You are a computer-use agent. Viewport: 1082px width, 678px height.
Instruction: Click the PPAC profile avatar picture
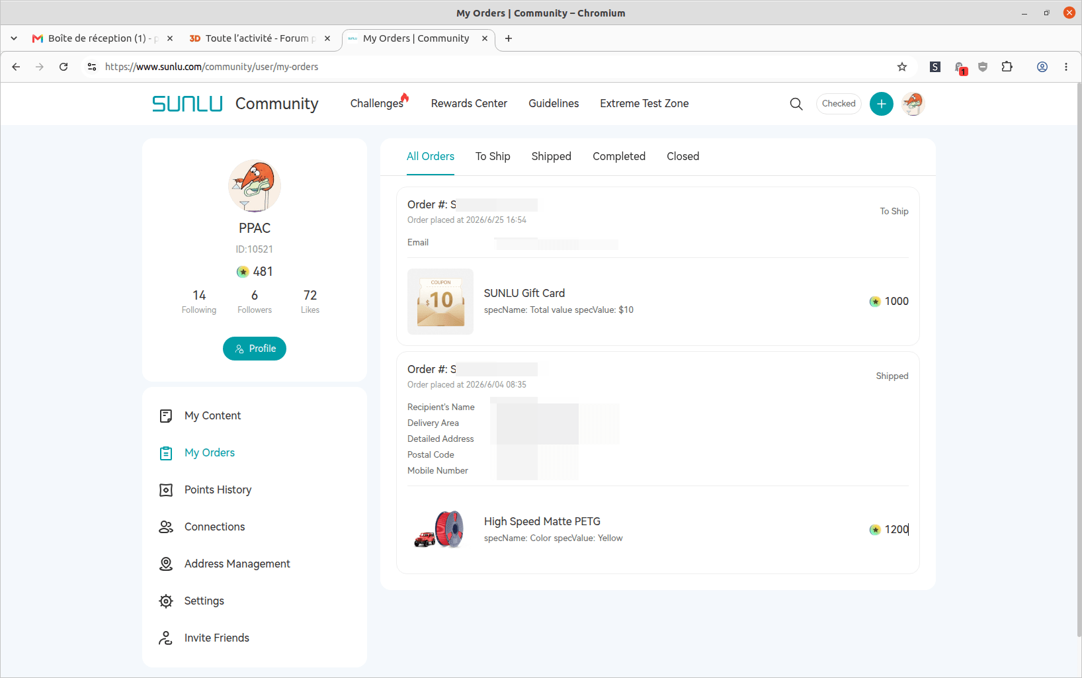coord(255,187)
